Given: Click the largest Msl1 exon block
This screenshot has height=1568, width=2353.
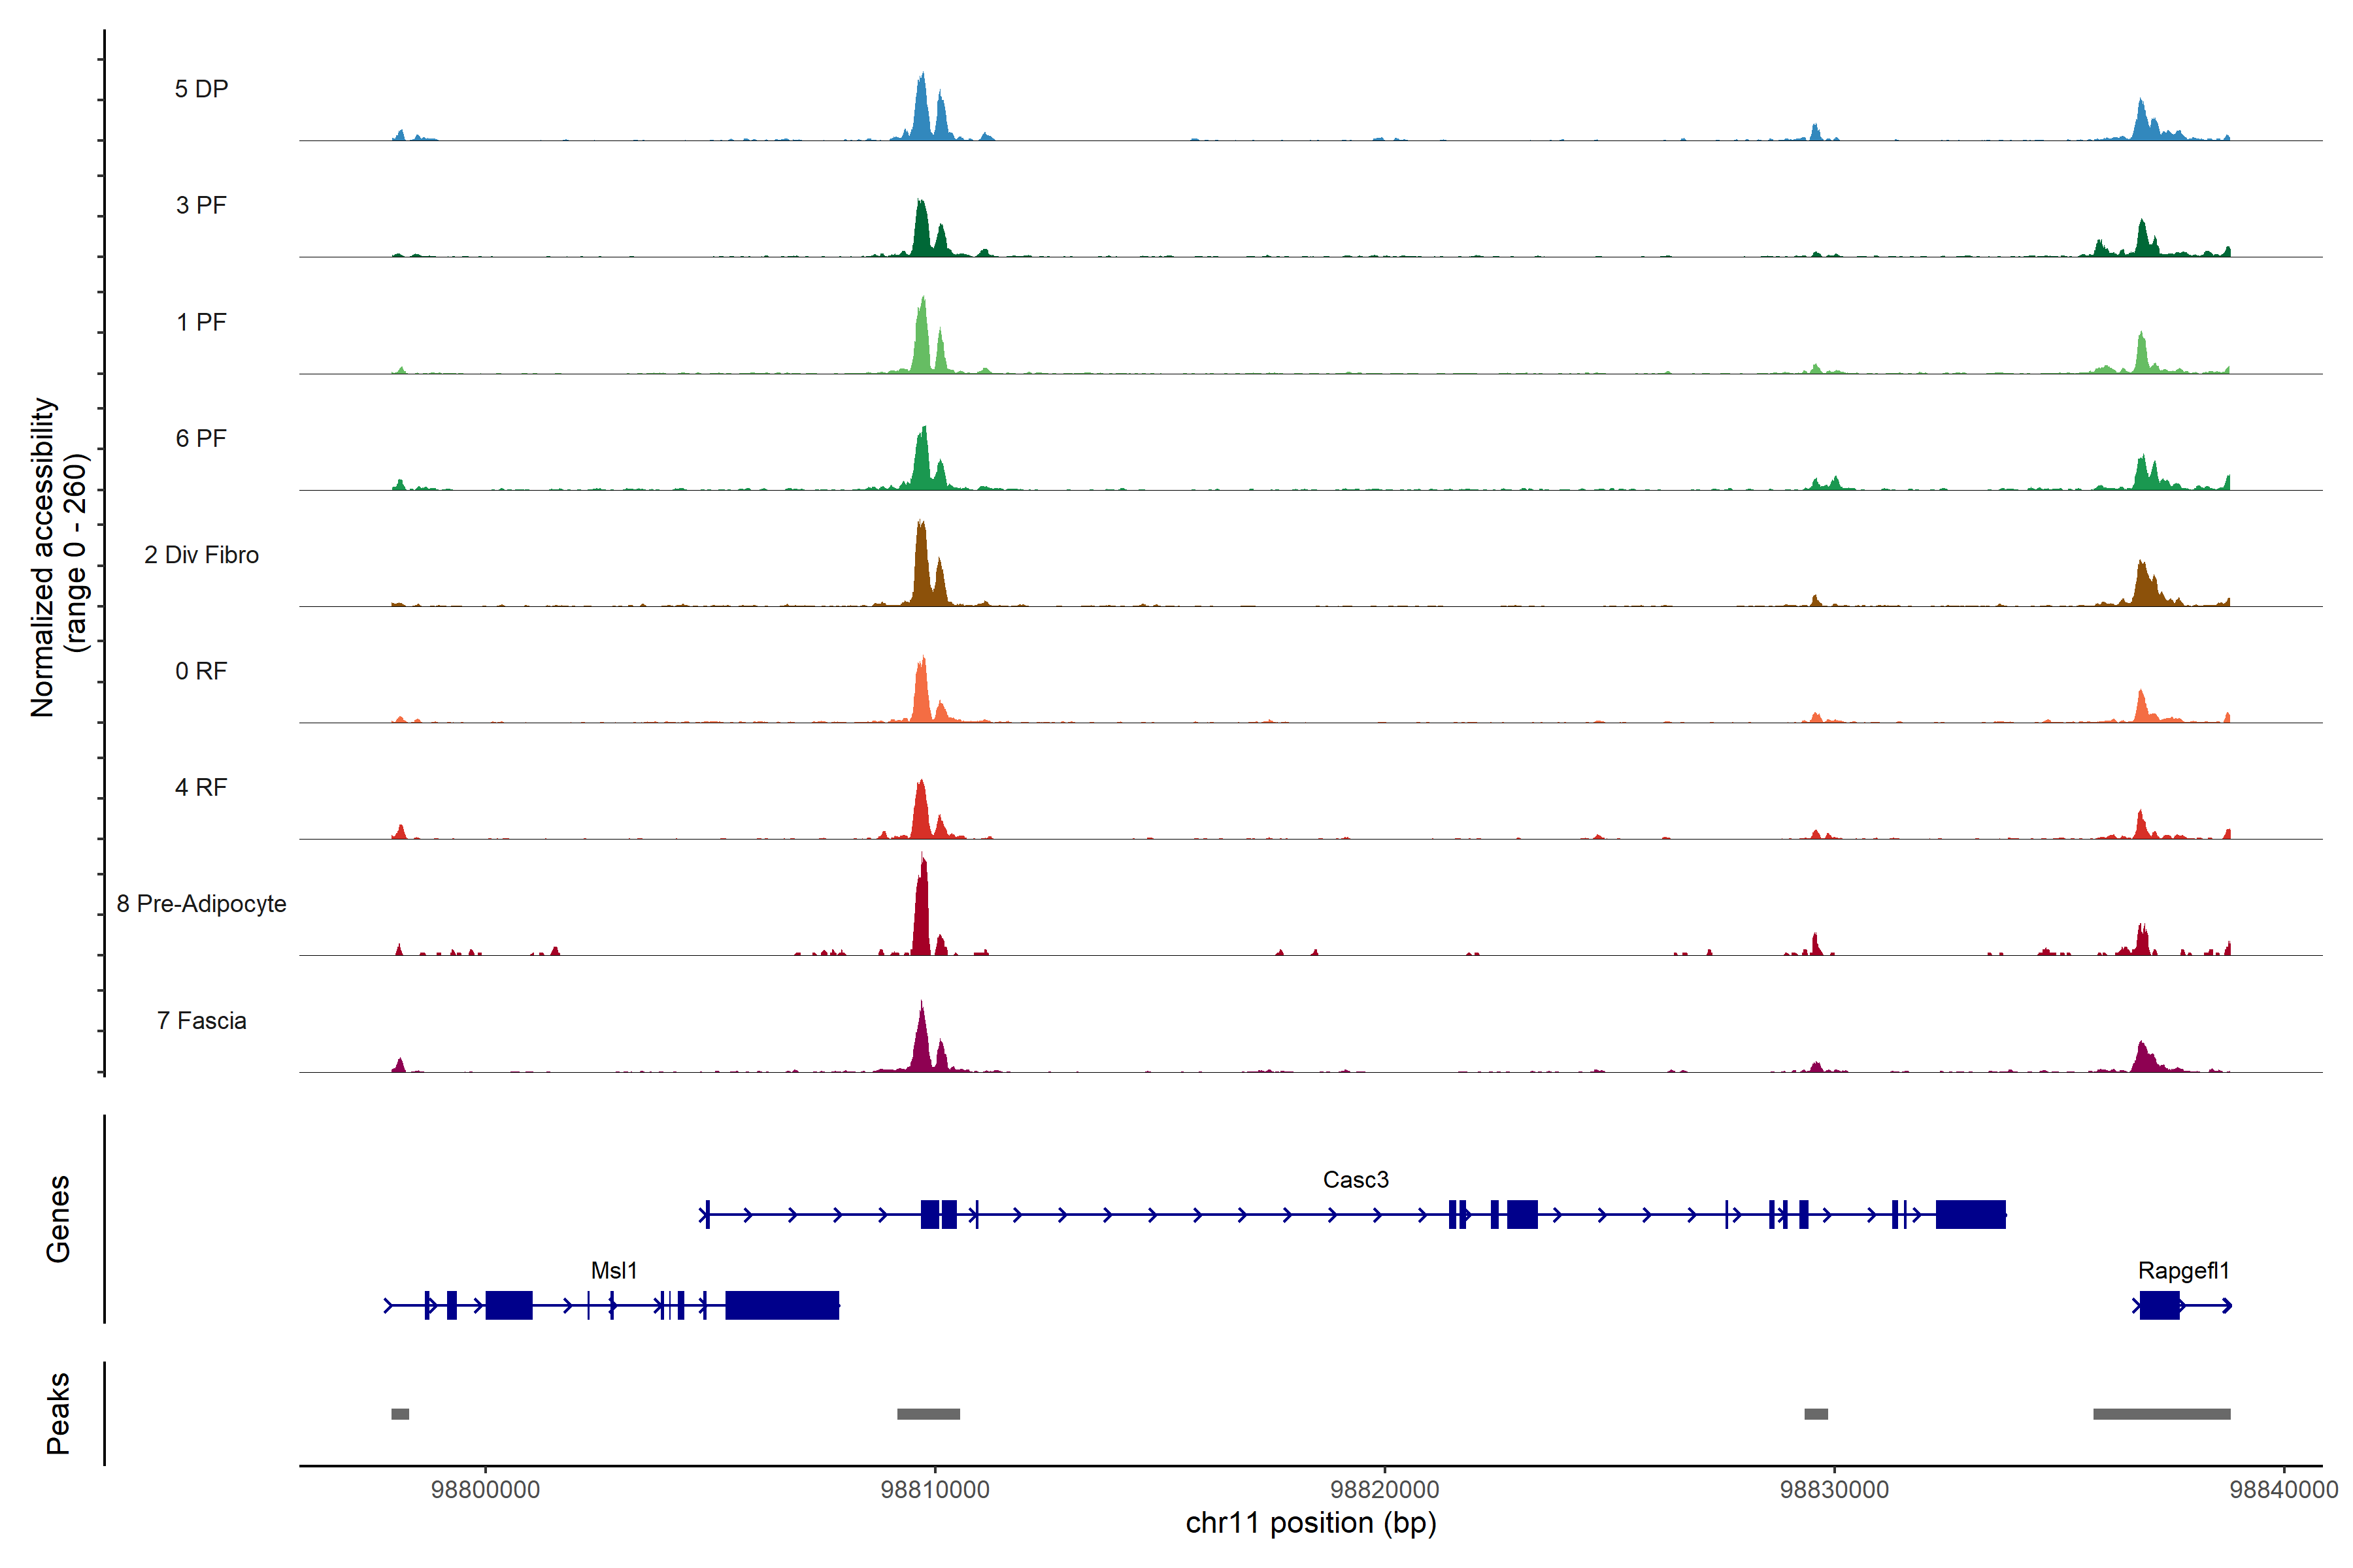Looking at the screenshot, I should click(781, 1306).
